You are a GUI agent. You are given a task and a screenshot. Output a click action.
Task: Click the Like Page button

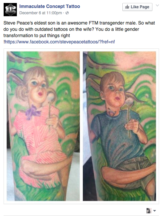pyautogui.click(x=137, y=7)
